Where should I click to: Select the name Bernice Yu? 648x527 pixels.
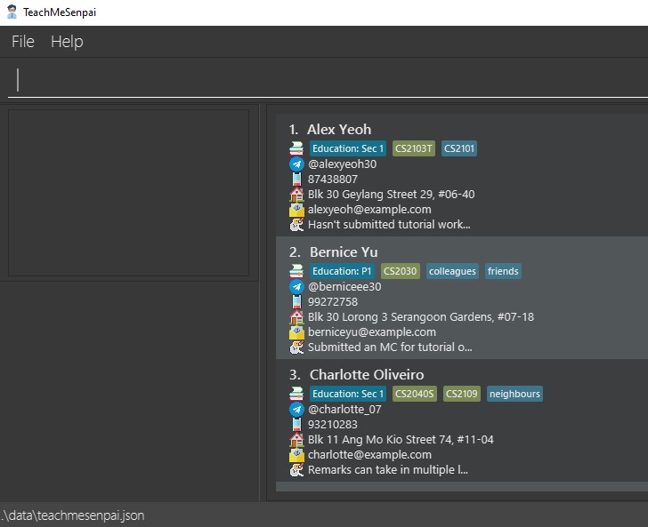344,252
